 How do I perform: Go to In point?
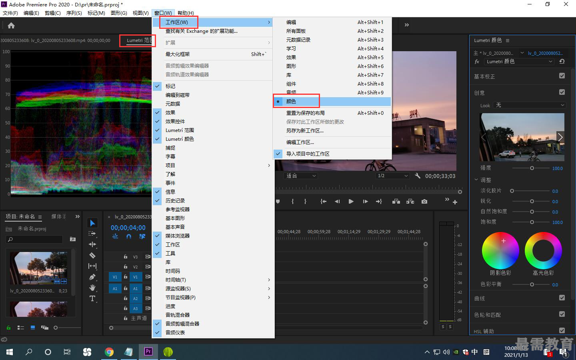pos(323,202)
